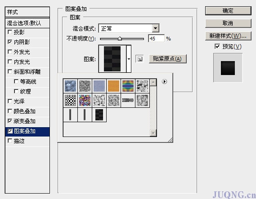Select the black and white checkerboard pattern

click(x=70, y=100)
